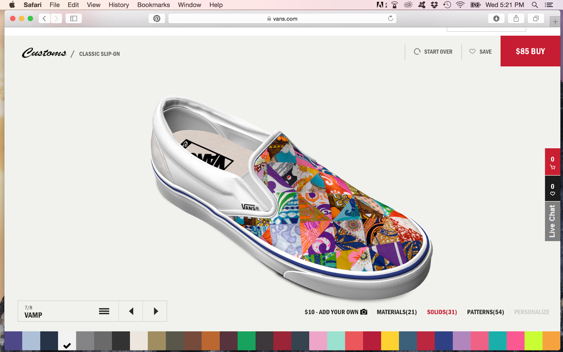Open the Bookmarks menu
The width and height of the screenshot is (563, 352).
pyautogui.click(x=153, y=5)
